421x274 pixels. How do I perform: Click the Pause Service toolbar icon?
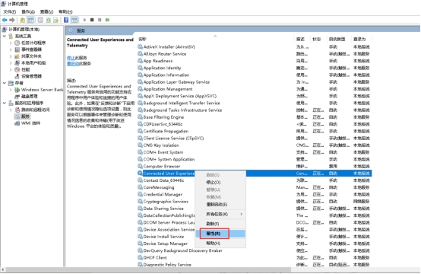[100, 20]
